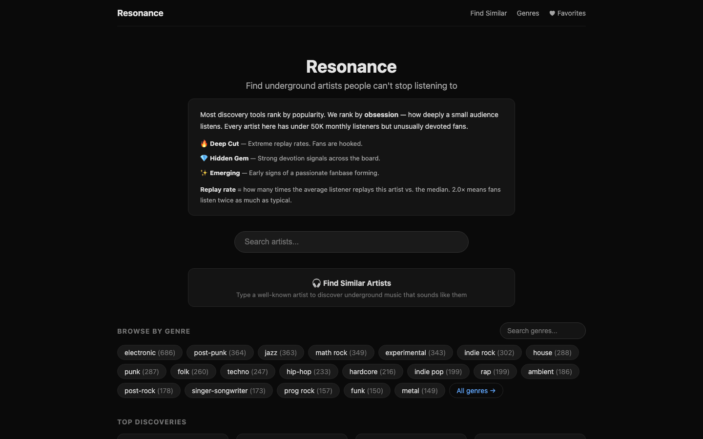Click the sparkles icon next to Emerging

(x=204, y=173)
